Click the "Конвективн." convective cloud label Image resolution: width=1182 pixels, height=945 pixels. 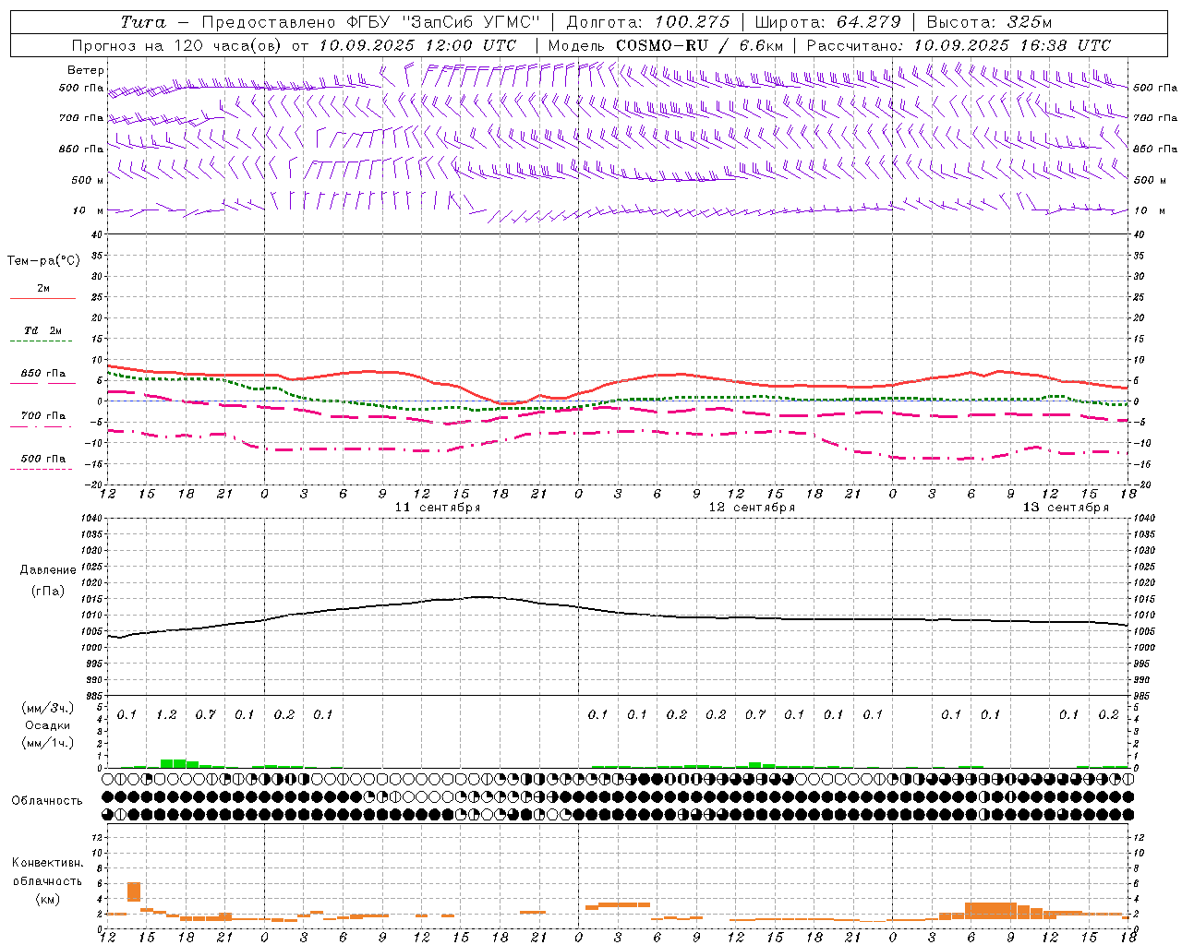pyautogui.click(x=48, y=863)
